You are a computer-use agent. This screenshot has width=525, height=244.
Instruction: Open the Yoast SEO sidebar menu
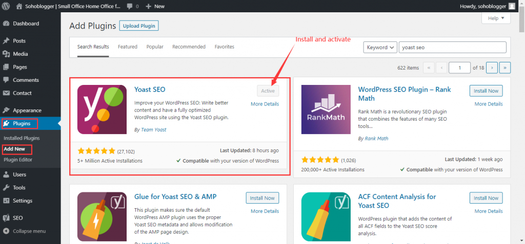tap(17, 217)
